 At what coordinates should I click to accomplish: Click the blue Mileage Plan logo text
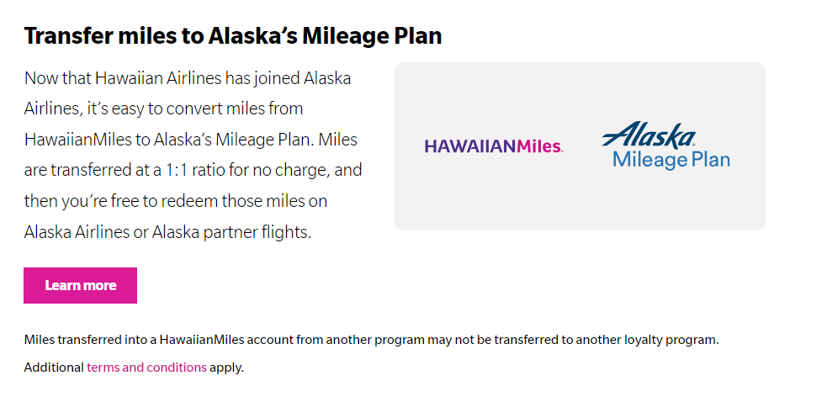671,160
